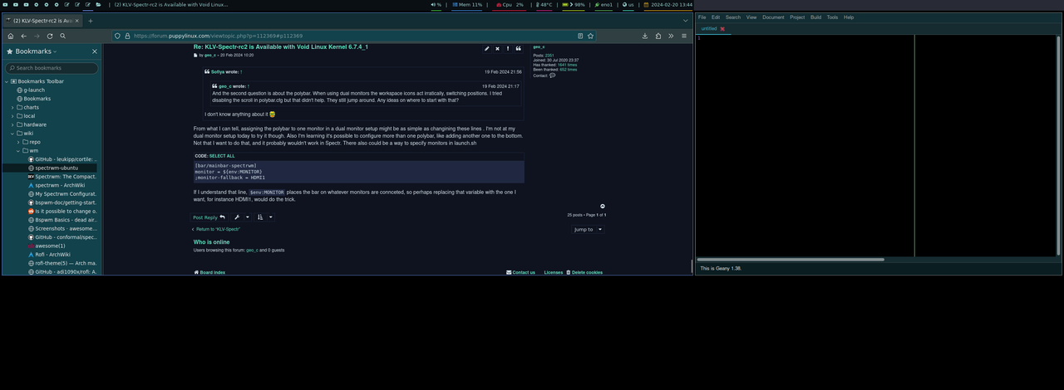This screenshot has width=1064, height=390.
Task: Edit the post with pencil icon
Action: [487, 48]
